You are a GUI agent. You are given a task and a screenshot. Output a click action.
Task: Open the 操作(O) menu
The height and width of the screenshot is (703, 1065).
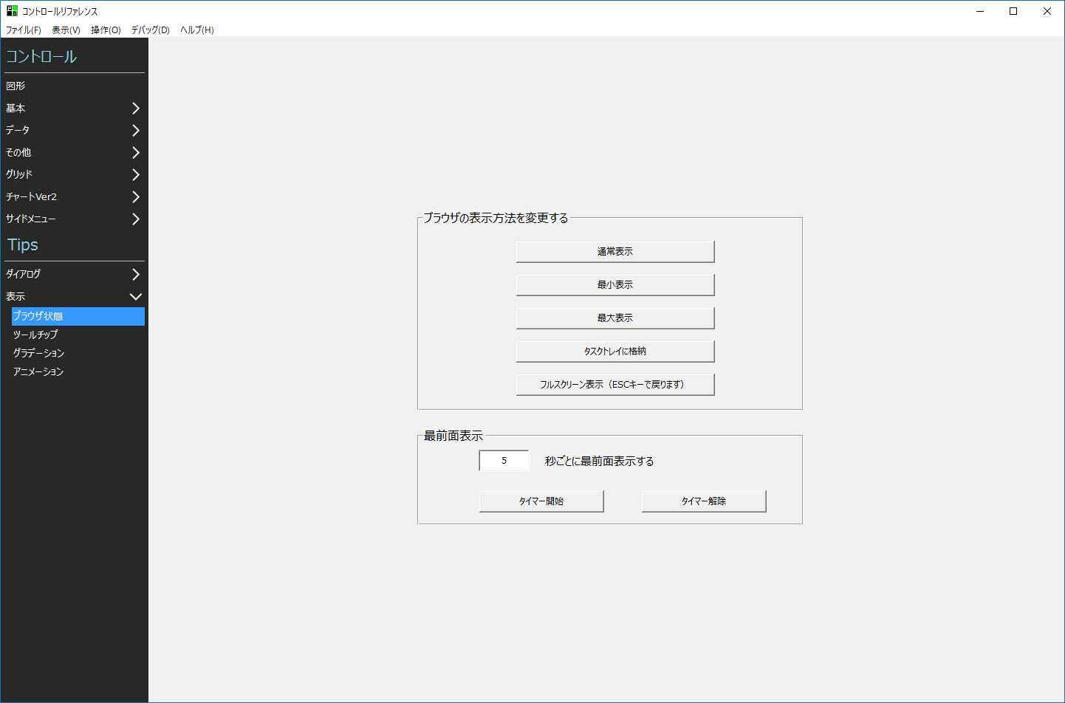tap(106, 30)
